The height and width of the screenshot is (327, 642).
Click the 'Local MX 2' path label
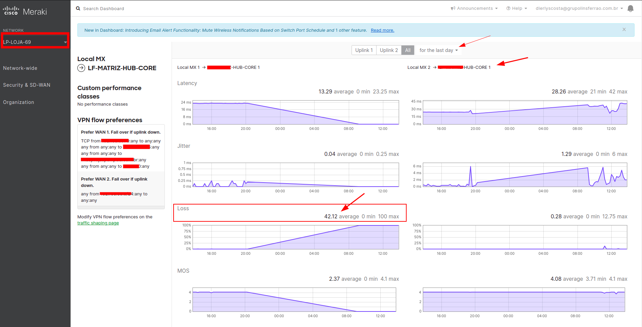pyautogui.click(x=419, y=67)
